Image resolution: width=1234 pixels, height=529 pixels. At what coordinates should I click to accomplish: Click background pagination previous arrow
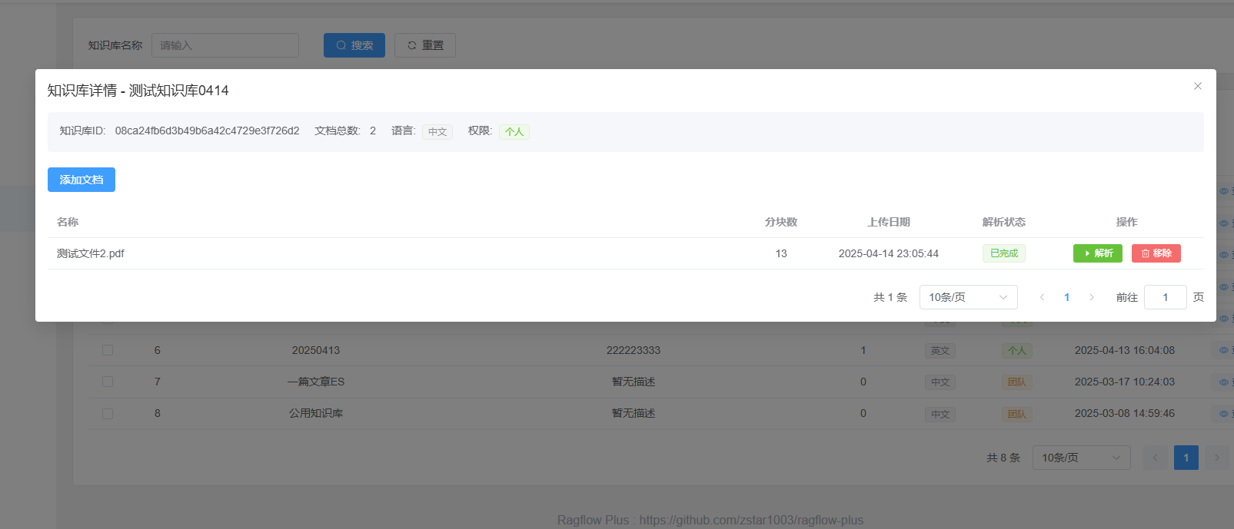tap(1156, 458)
